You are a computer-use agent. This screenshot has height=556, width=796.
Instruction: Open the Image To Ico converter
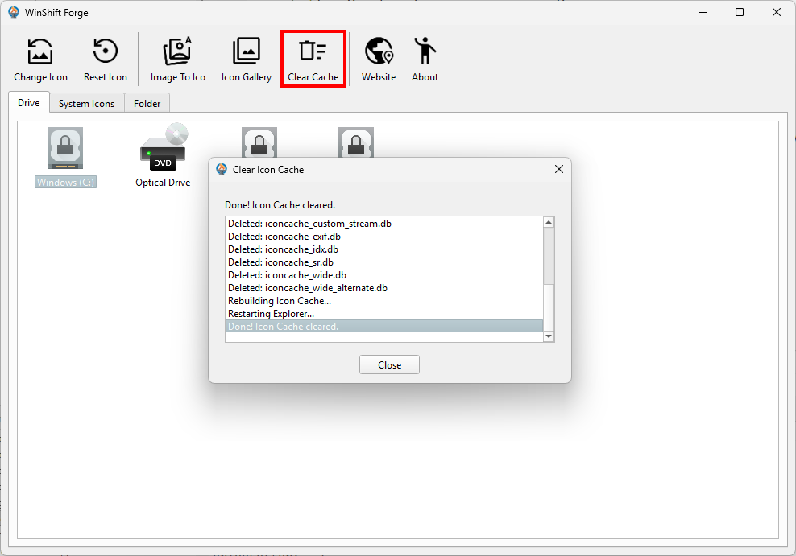[177, 60]
